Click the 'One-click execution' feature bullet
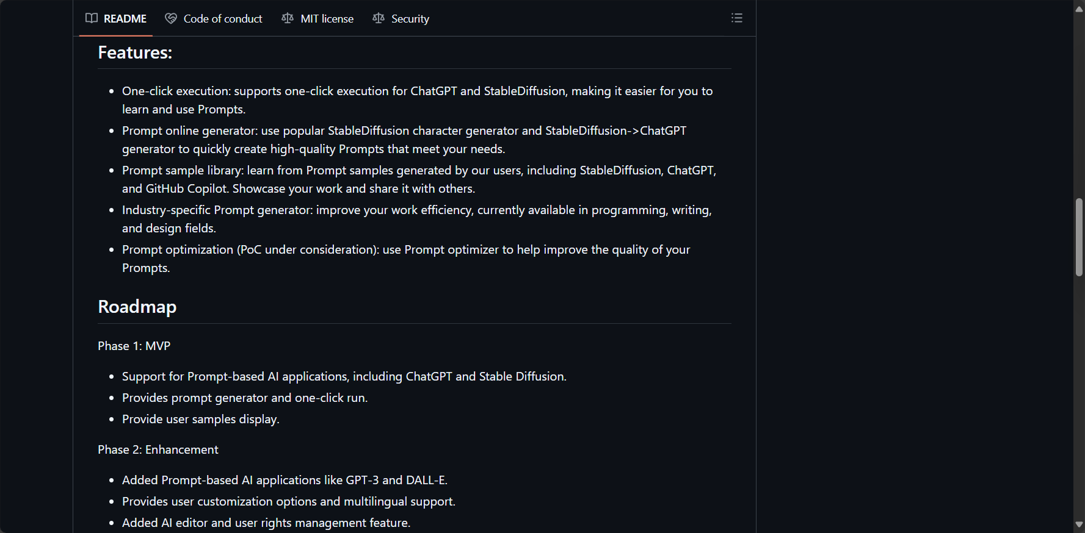 (x=418, y=100)
